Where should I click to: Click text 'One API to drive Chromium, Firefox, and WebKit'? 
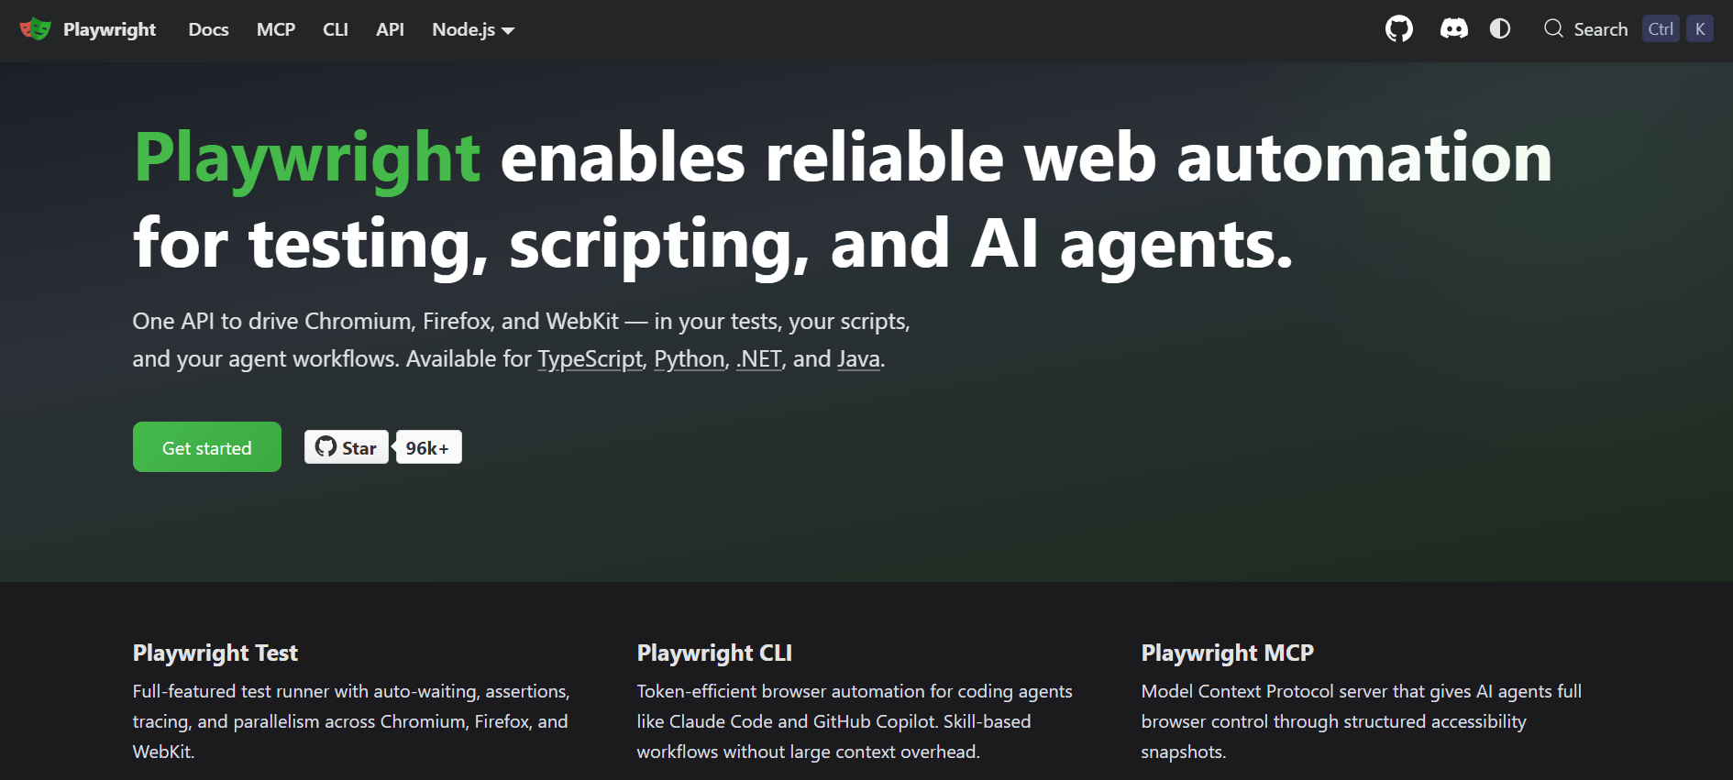(376, 322)
